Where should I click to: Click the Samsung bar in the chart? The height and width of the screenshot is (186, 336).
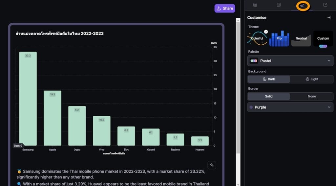[x=28, y=99]
